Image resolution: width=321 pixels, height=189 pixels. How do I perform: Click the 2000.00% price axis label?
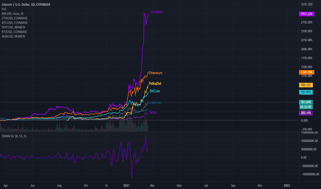(x=307, y=49)
